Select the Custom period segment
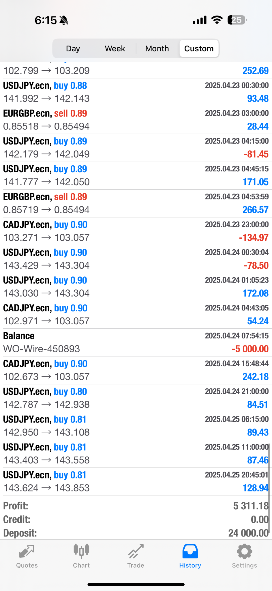The height and width of the screenshot is (591, 272). [x=199, y=48]
